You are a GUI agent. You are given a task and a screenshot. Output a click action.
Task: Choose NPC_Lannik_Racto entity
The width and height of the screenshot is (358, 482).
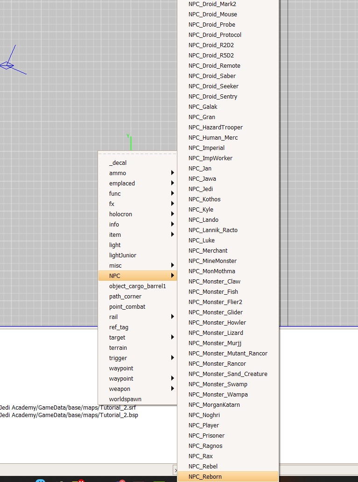[x=228, y=230]
